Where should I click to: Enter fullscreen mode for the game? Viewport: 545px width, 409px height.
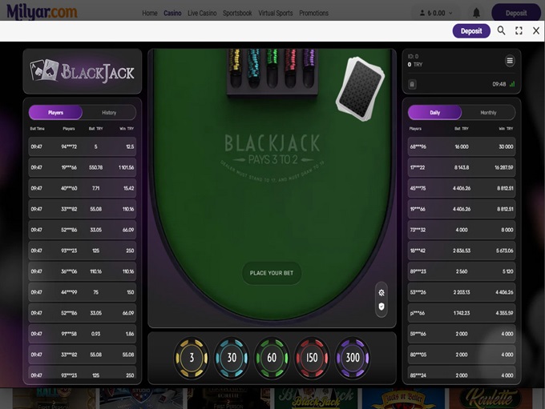(519, 30)
